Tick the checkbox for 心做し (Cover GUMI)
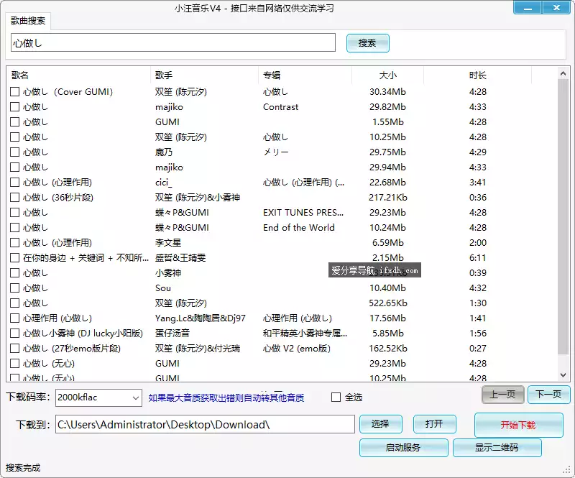The width and height of the screenshot is (575, 478). [14, 92]
